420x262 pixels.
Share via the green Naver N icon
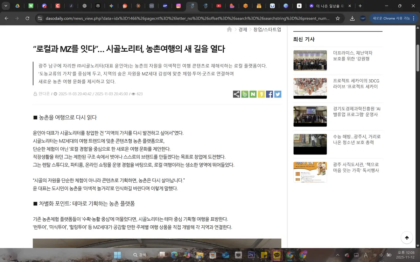[253, 94]
